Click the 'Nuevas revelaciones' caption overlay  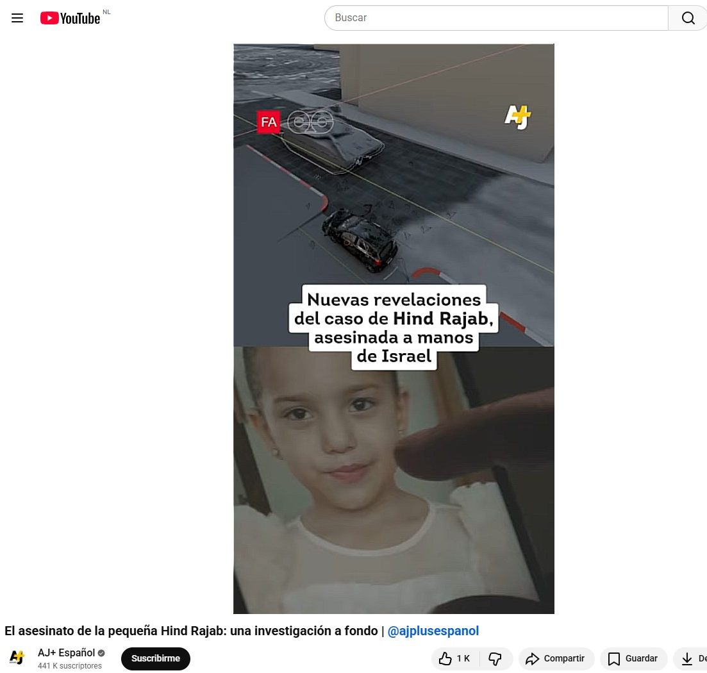point(393,328)
